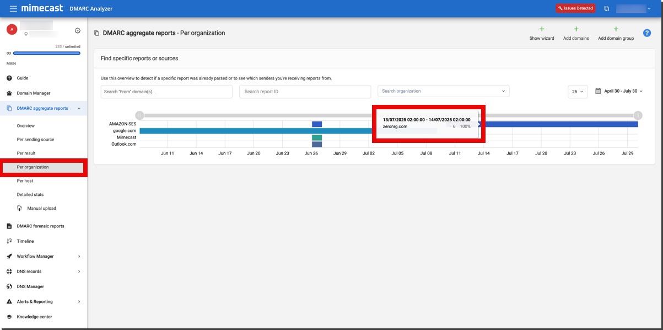The width and height of the screenshot is (663, 330).
Task: Click the AMAZON-SES bar near Jun 26
Action: [317, 124]
